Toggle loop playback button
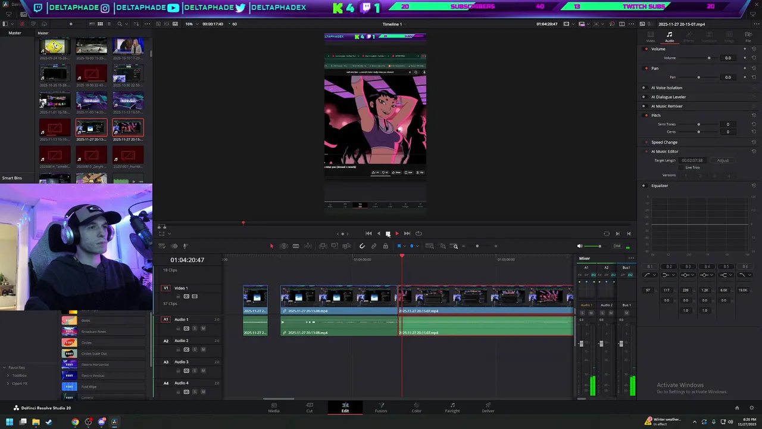 coord(419,234)
